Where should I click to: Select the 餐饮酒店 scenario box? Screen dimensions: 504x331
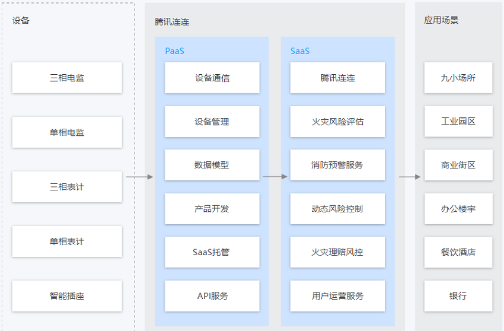click(458, 252)
